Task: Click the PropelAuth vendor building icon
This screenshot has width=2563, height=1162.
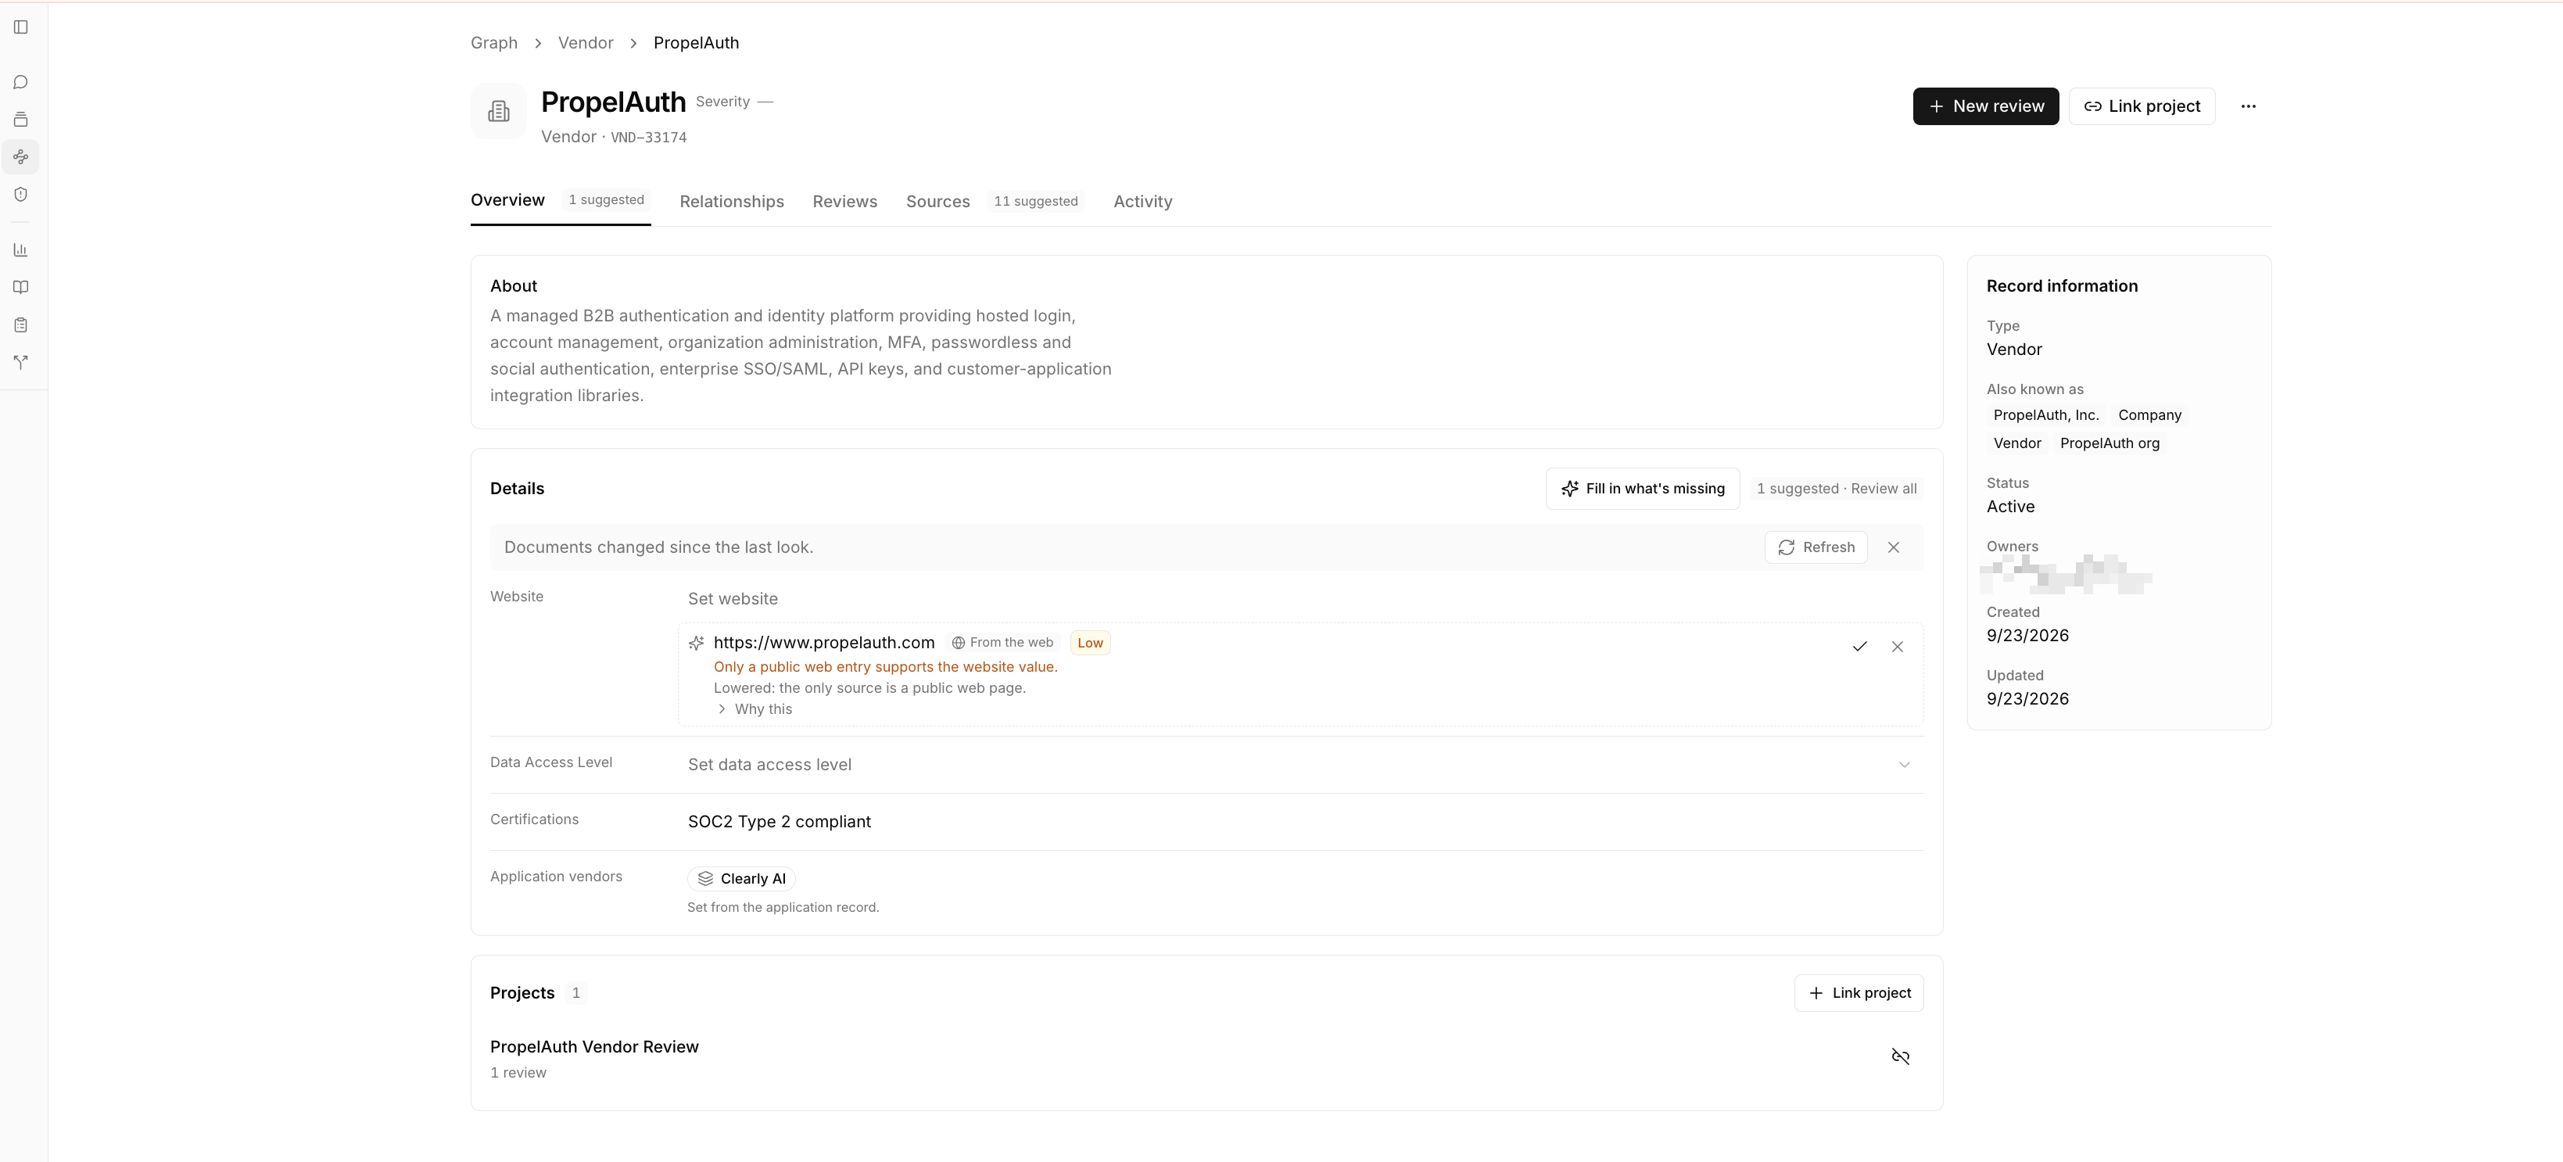Action: (x=499, y=111)
